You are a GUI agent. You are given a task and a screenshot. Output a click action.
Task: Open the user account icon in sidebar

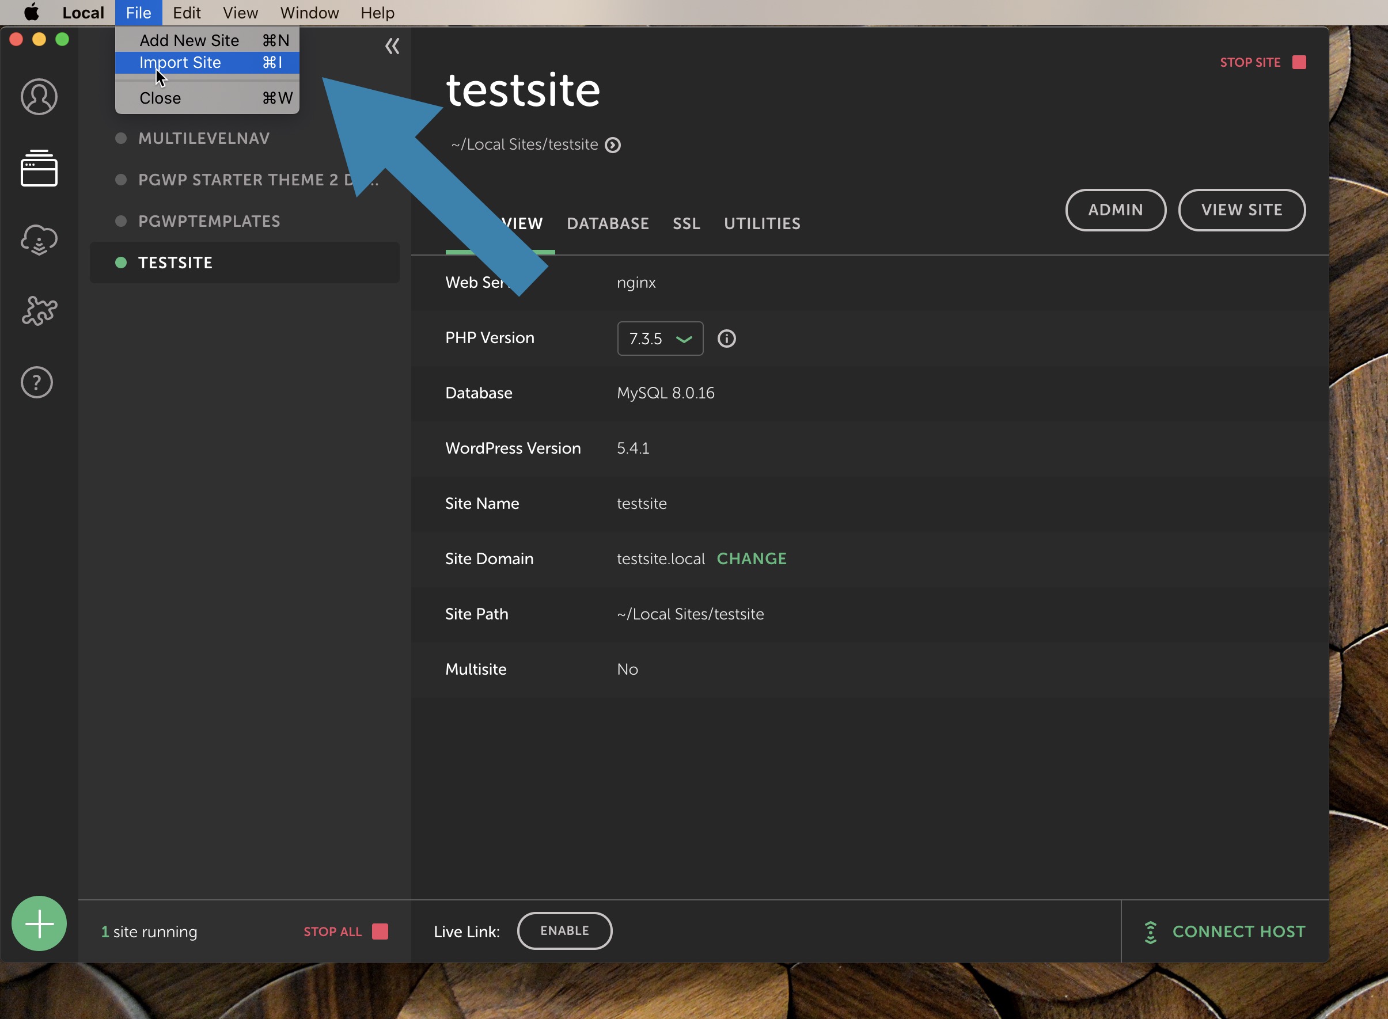(x=39, y=97)
